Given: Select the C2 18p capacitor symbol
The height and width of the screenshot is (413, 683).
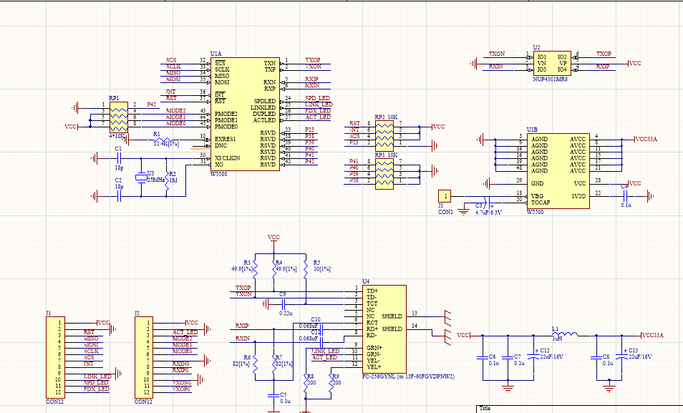Looking at the screenshot, I should click(118, 197).
